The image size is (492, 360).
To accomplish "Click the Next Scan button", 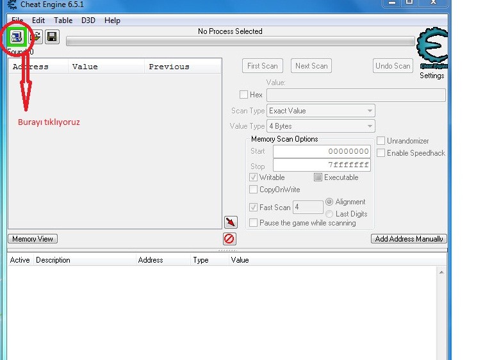I will point(311,66).
